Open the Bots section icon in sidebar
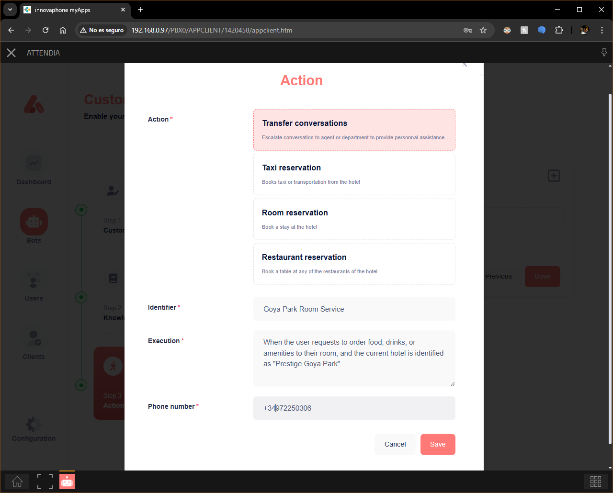The image size is (613, 493). point(34,222)
